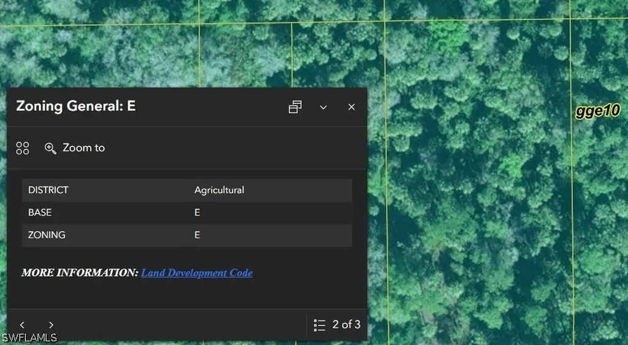
Task: Open the Land Development Code link
Action: [197, 273]
